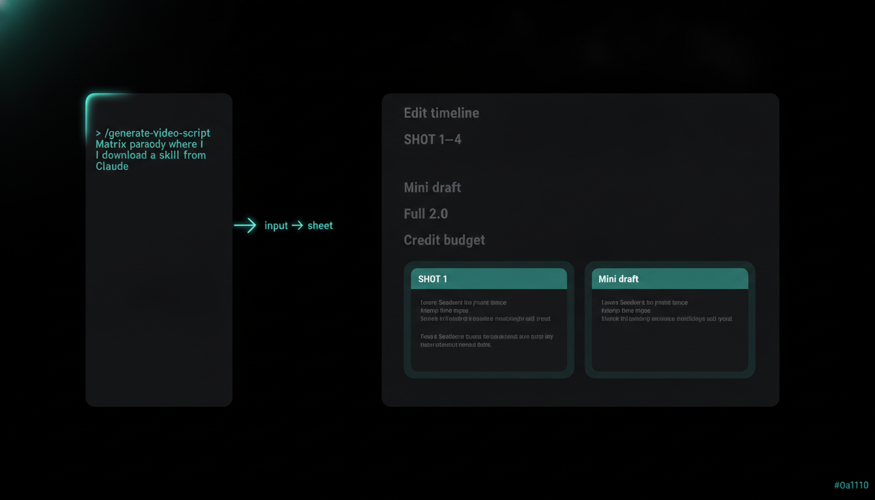Viewport: 875px width, 500px height.
Task: Click the Mini draft card header
Action: tap(670, 279)
